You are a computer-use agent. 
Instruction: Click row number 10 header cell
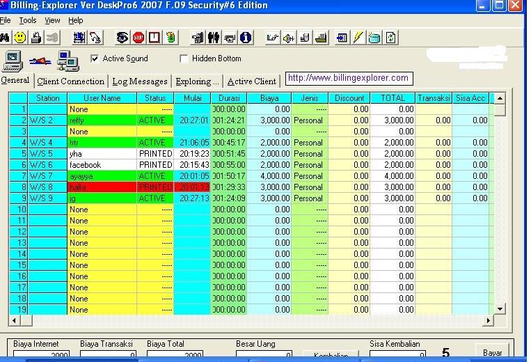18,210
